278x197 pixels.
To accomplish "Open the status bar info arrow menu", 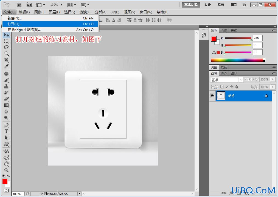I will [x=79, y=194].
